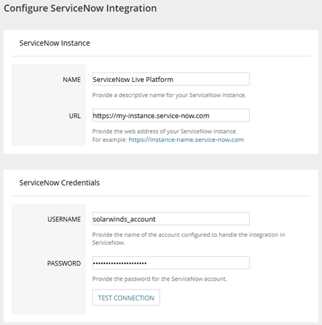Click the USERNAME field label
Viewport: 322px width, 325px height.
click(x=64, y=219)
